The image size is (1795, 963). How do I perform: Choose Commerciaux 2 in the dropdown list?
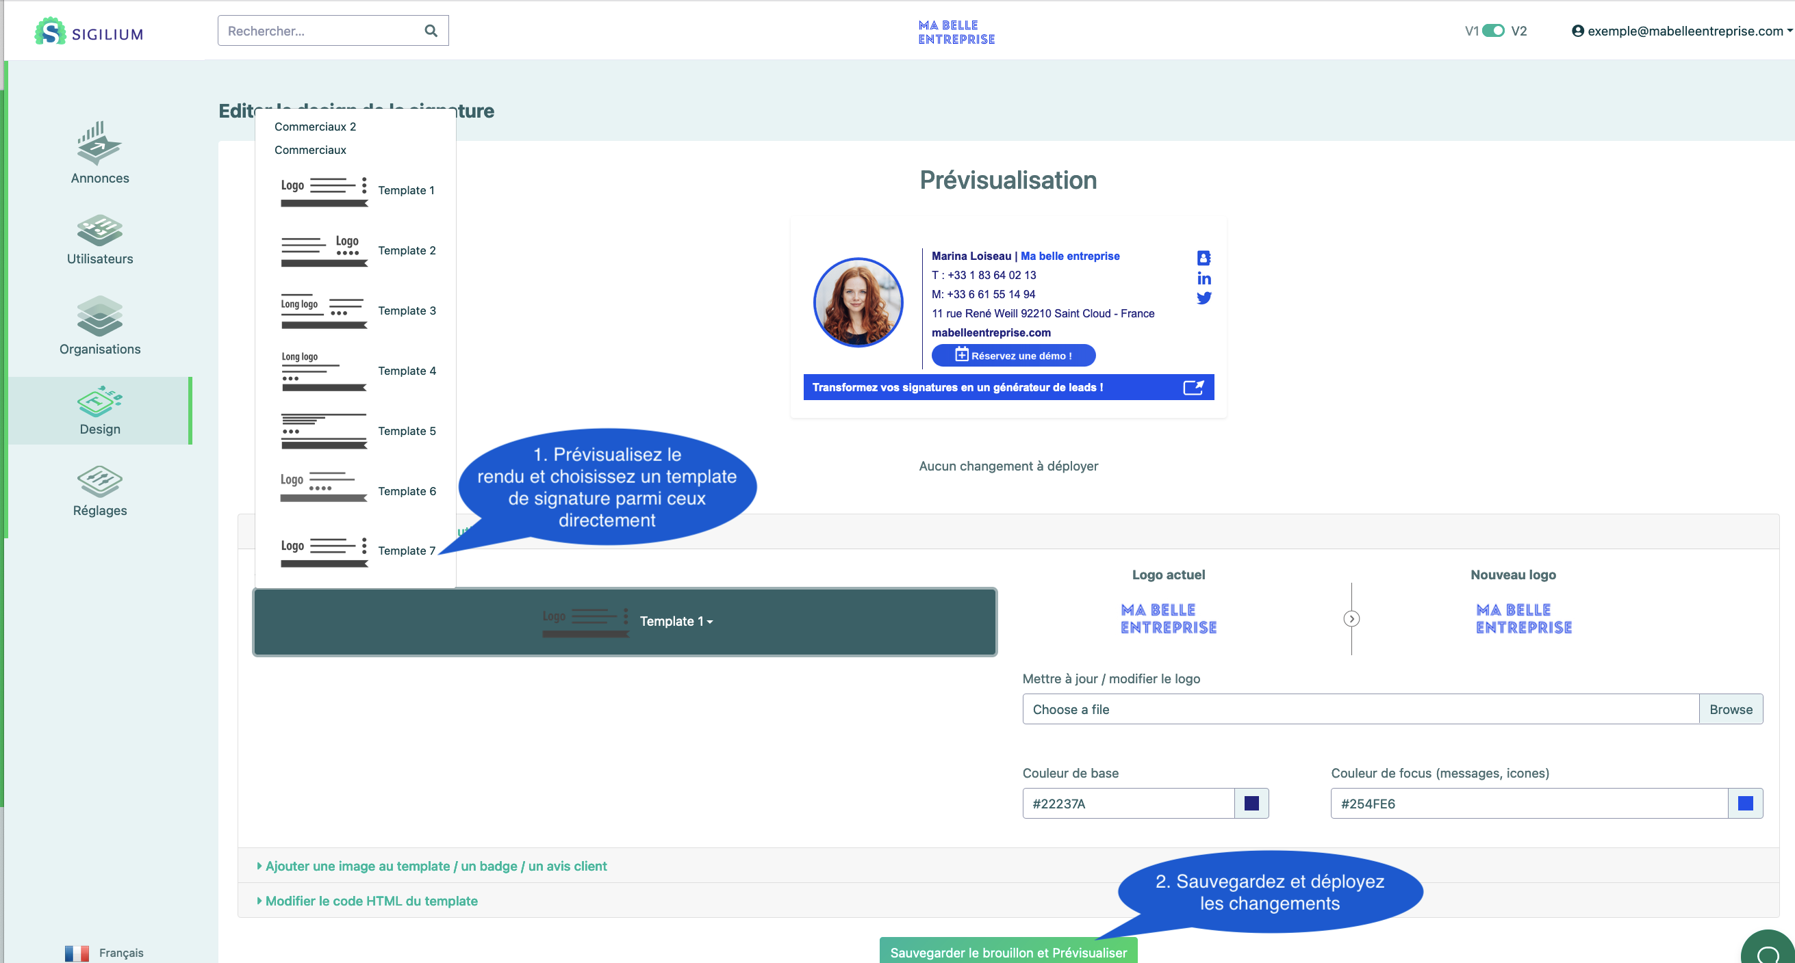(x=315, y=127)
